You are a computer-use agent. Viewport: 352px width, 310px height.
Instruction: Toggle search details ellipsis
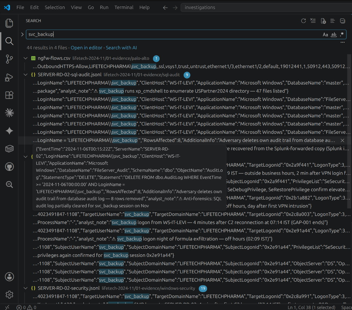pyautogui.click(x=342, y=42)
